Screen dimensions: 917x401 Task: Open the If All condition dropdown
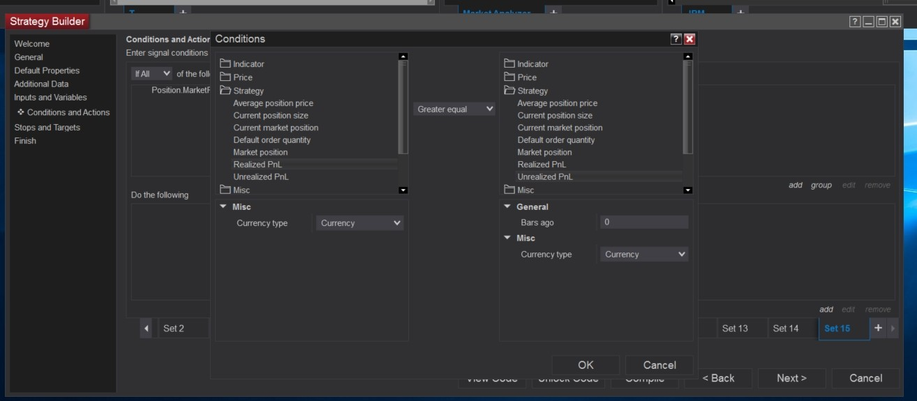[x=151, y=73]
